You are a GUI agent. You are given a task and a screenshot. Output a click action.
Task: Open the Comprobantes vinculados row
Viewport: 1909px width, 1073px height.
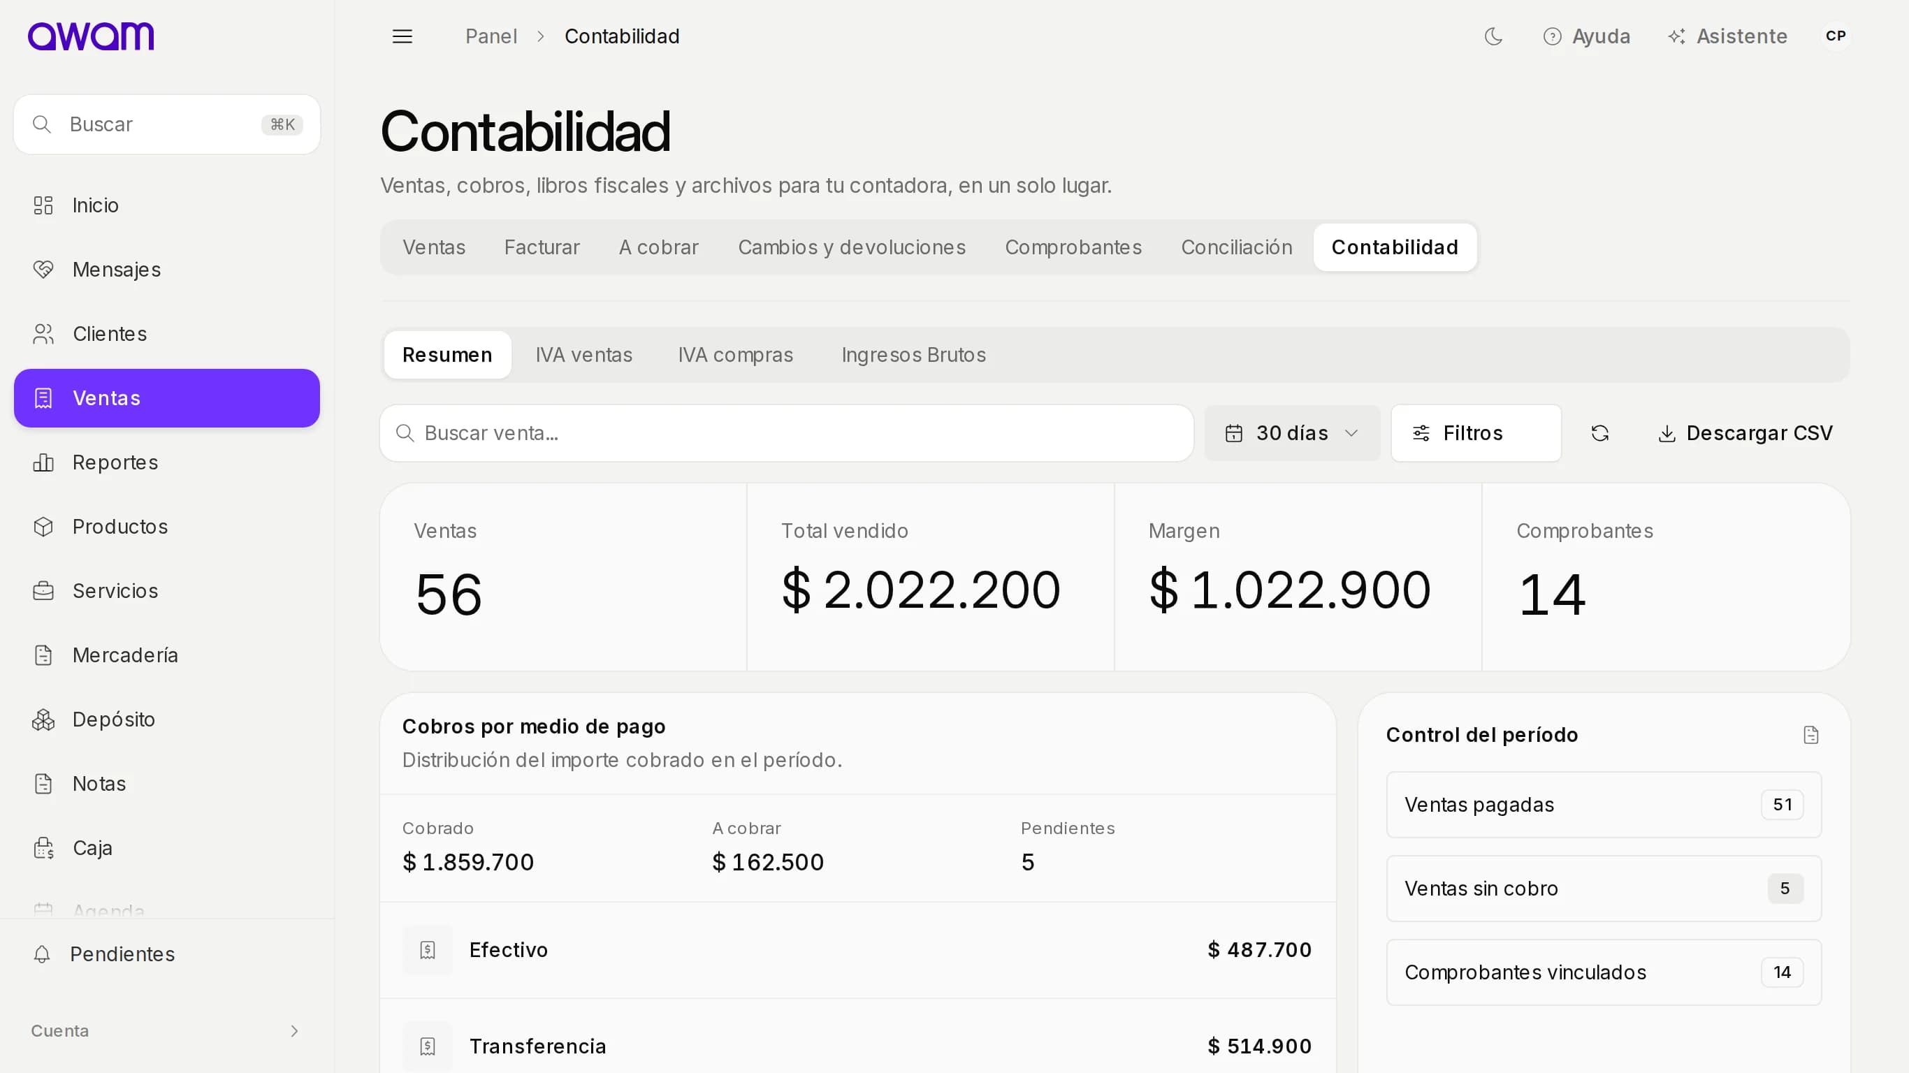[x=1604, y=972]
